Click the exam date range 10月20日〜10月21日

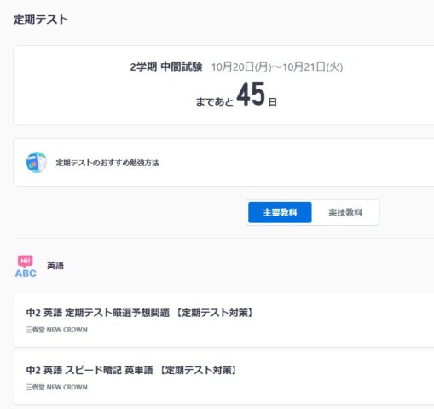pos(277,67)
